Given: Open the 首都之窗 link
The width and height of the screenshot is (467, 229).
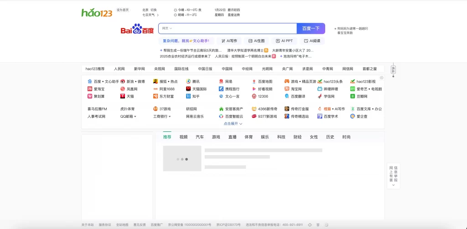Looking at the screenshot, I should [369, 69].
